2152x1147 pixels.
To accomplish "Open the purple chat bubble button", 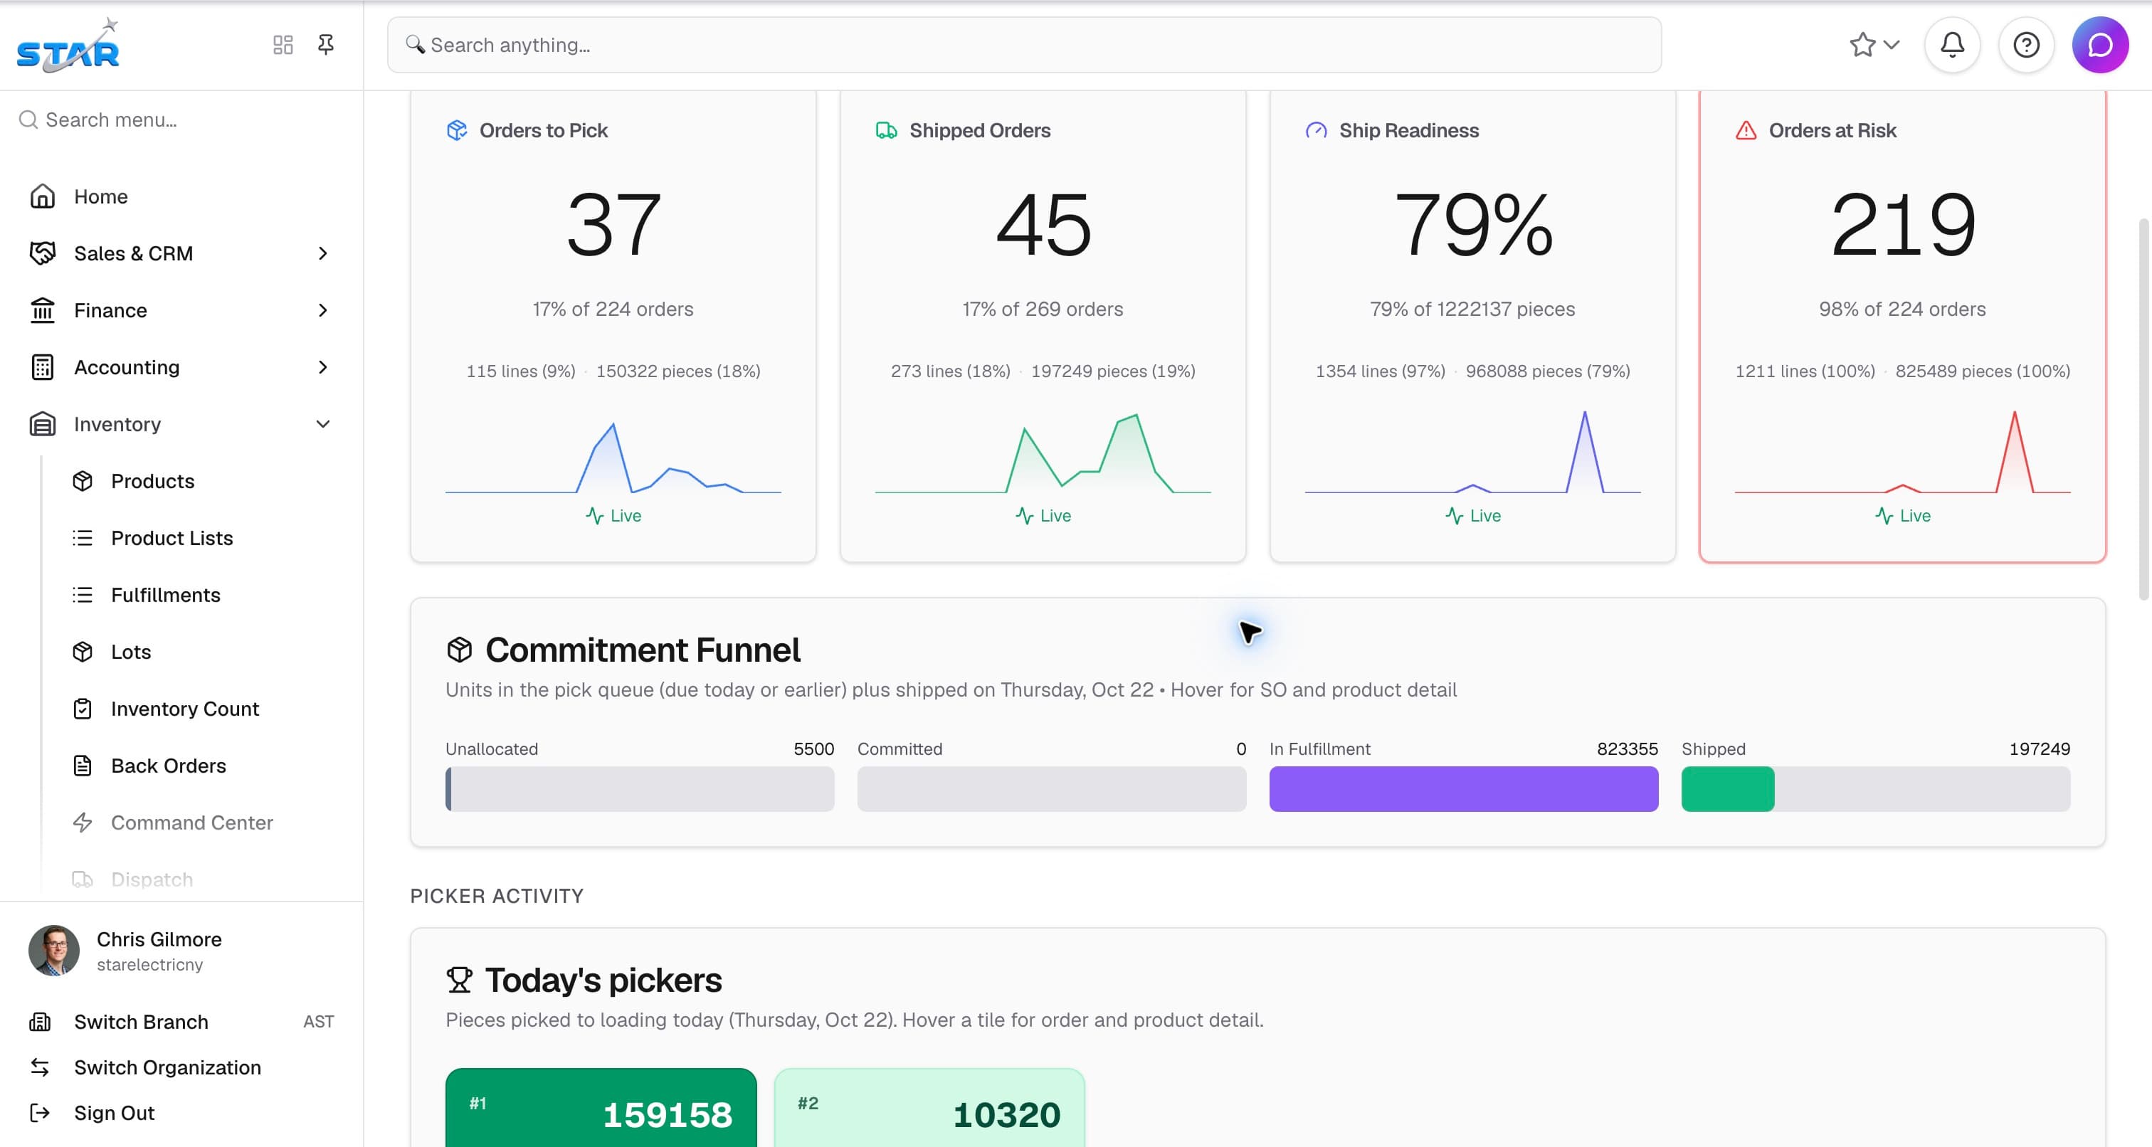I will pyautogui.click(x=2100, y=45).
